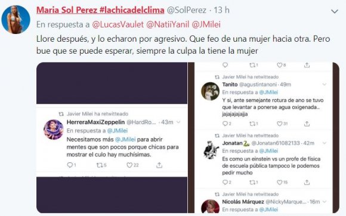Reply to the Jonatan tweet comment icon
The image size is (346, 216).
coord(225,182)
